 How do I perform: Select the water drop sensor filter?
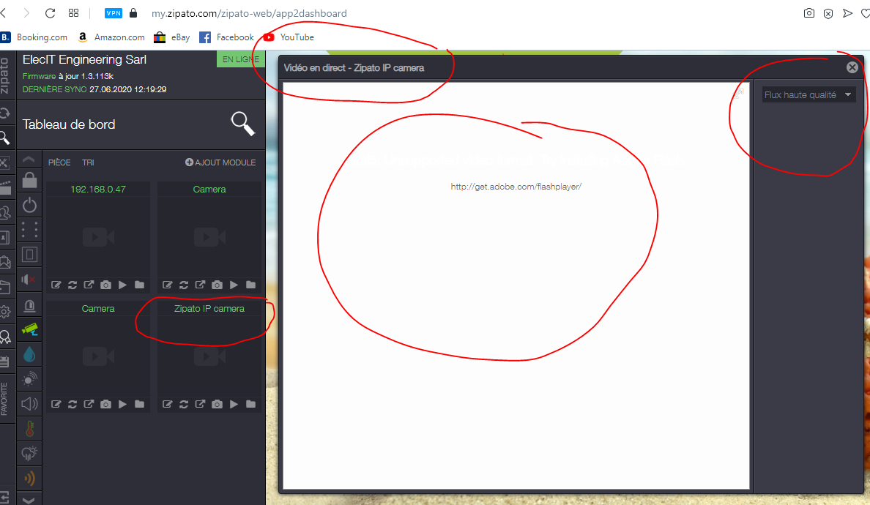29,354
